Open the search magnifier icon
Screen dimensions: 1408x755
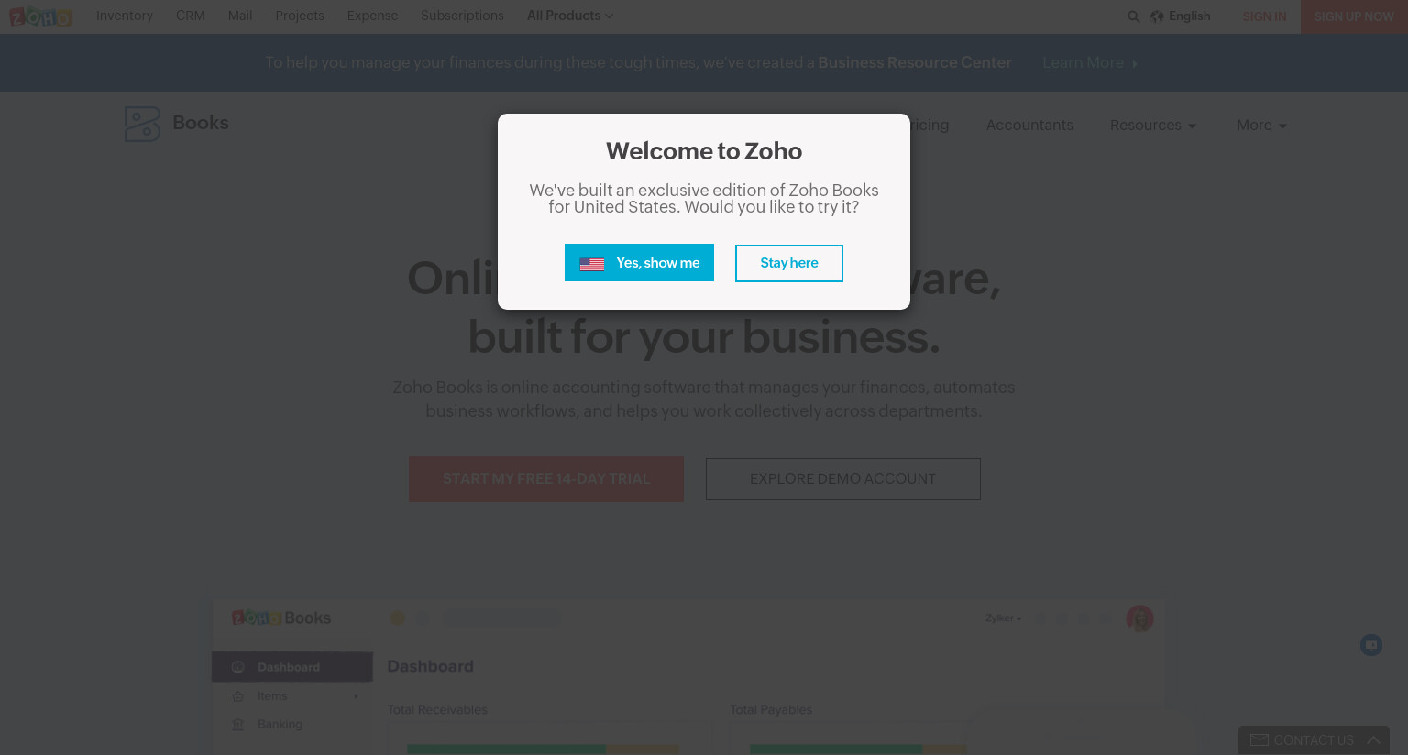click(1134, 16)
